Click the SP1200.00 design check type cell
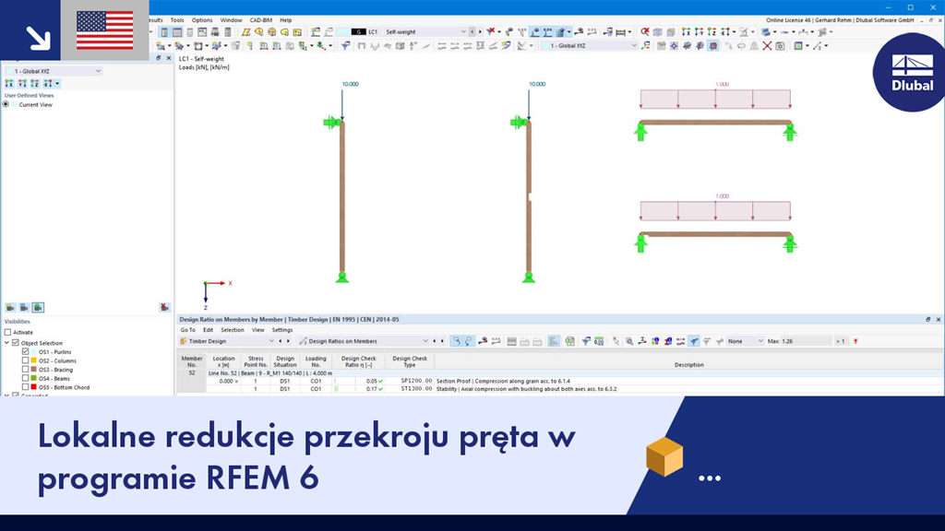 click(410, 381)
